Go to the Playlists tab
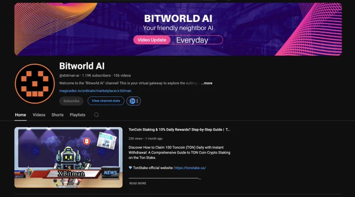Screen dimensions: 355x197 tap(77, 115)
